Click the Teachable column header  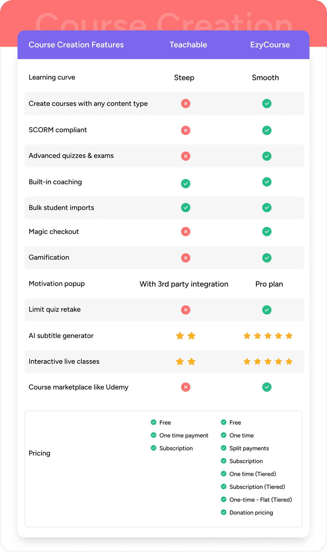[188, 45]
